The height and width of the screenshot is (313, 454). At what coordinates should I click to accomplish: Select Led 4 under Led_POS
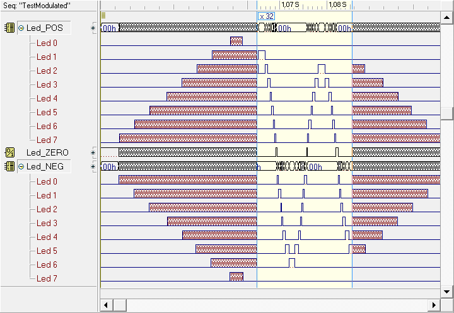47,99
